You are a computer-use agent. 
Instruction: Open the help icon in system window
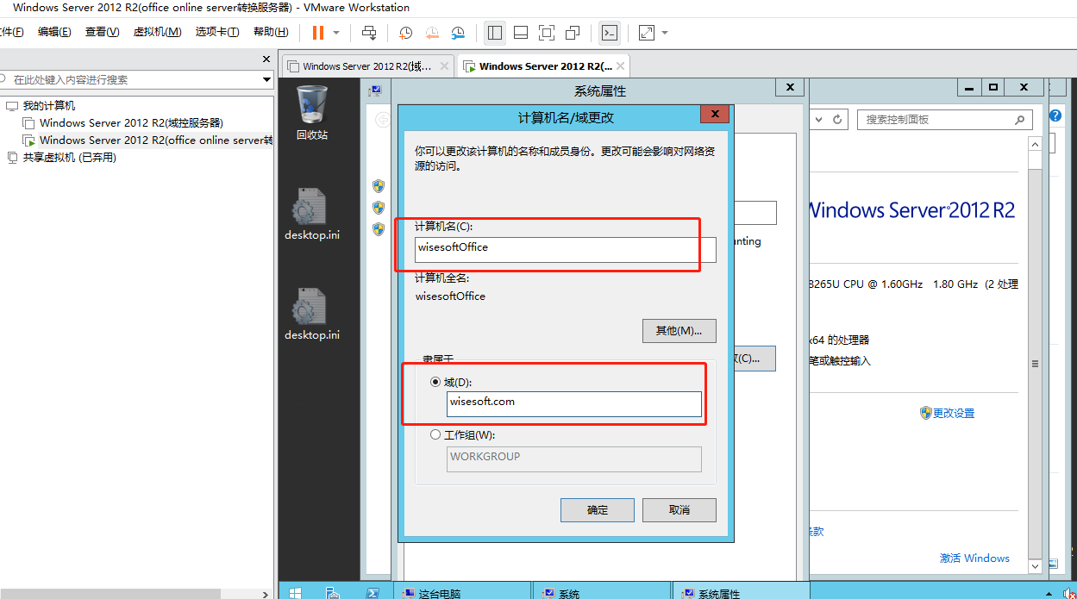1055,115
